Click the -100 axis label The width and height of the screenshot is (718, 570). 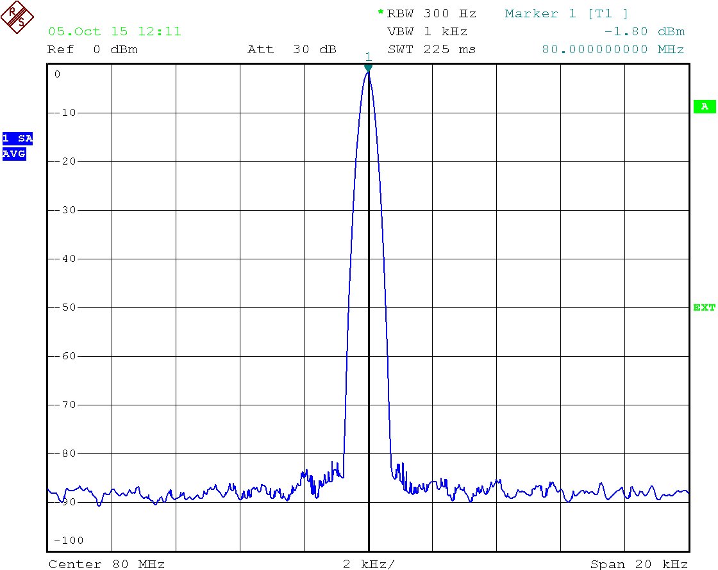click(x=69, y=541)
